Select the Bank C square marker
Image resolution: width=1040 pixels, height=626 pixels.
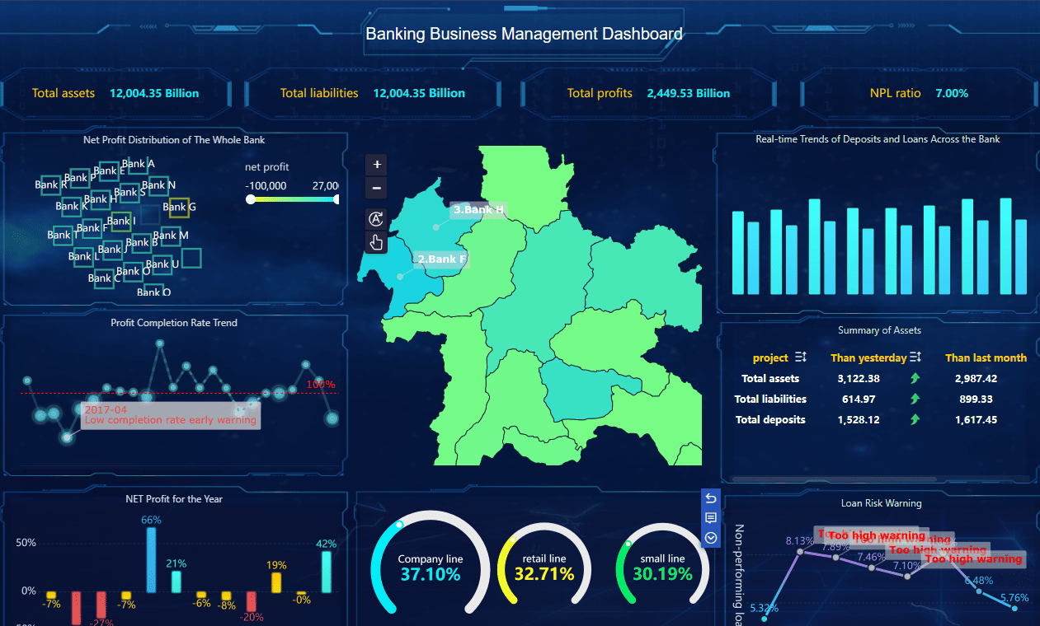pos(104,278)
